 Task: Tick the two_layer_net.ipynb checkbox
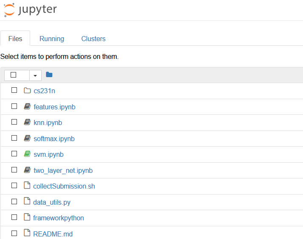[14, 170]
